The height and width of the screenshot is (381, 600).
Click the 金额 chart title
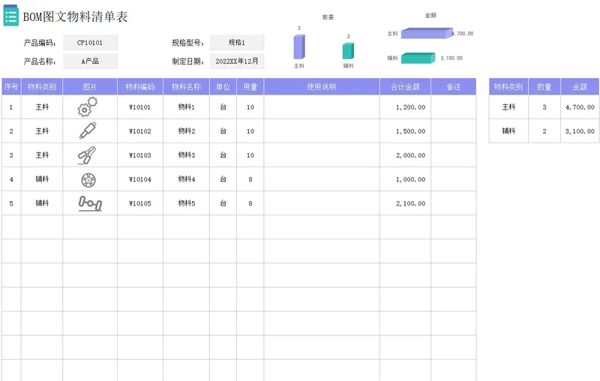tap(430, 15)
